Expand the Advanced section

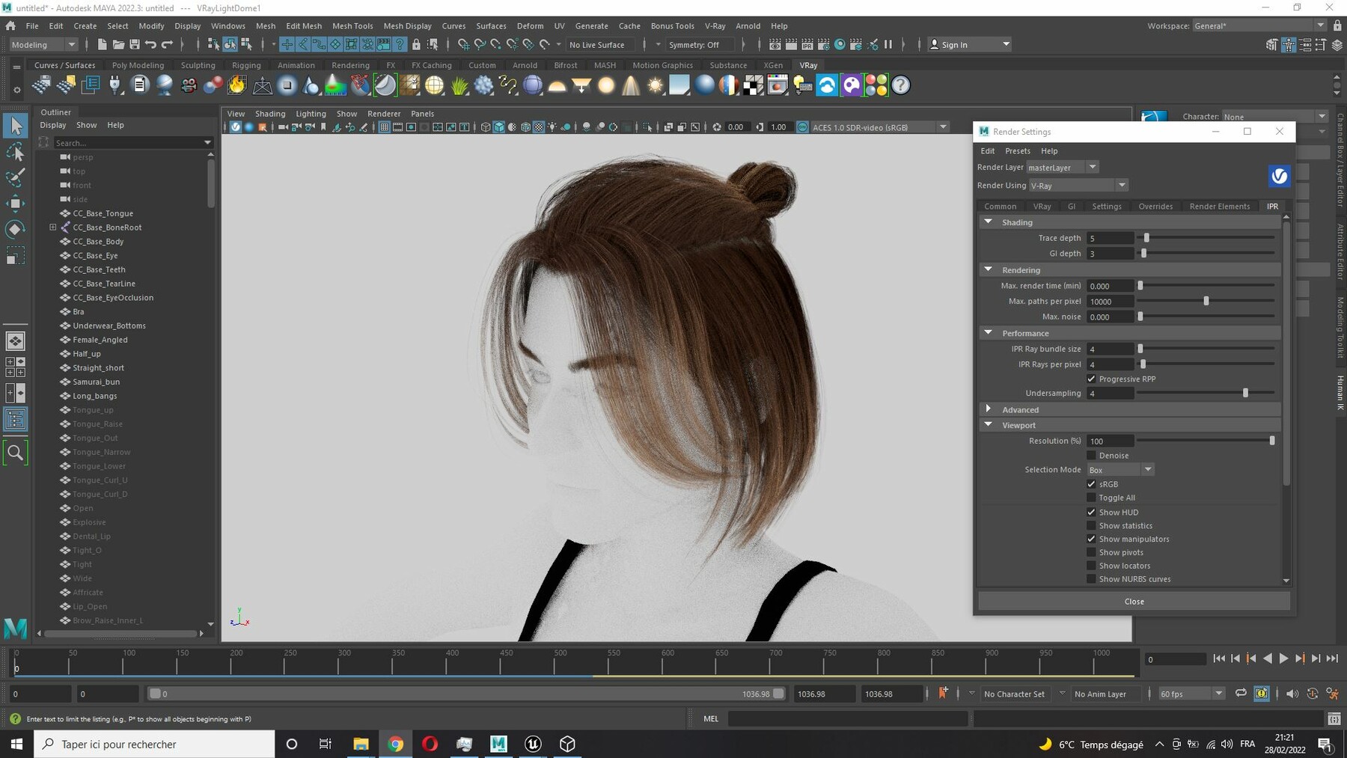pyautogui.click(x=988, y=409)
